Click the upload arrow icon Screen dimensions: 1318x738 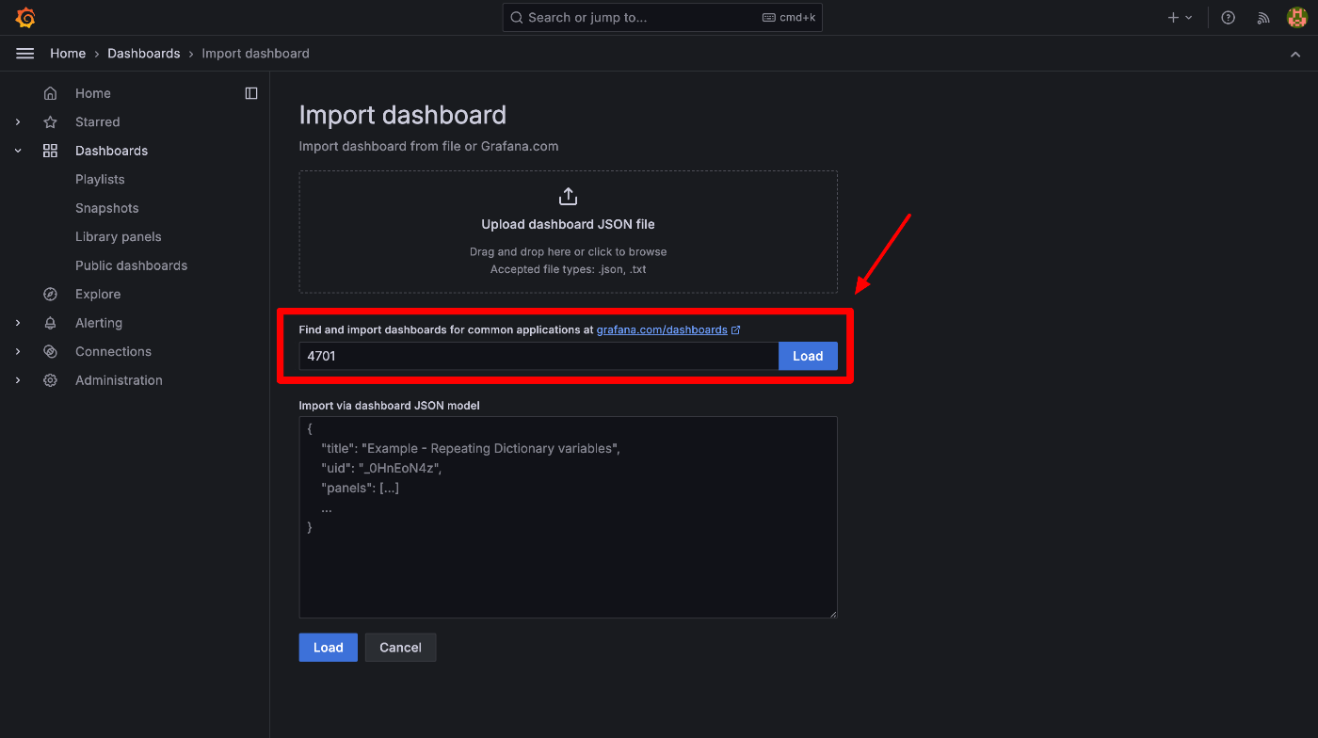pyautogui.click(x=568, y=196)
